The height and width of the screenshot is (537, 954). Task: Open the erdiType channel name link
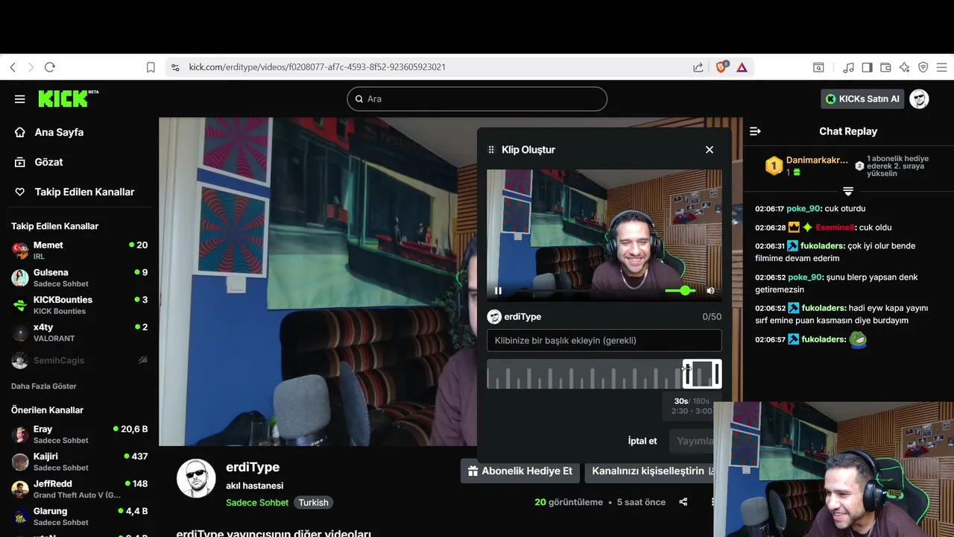253,467
